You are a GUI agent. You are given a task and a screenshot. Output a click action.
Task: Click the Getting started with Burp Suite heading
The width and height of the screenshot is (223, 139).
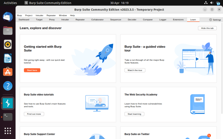[43, 49]
